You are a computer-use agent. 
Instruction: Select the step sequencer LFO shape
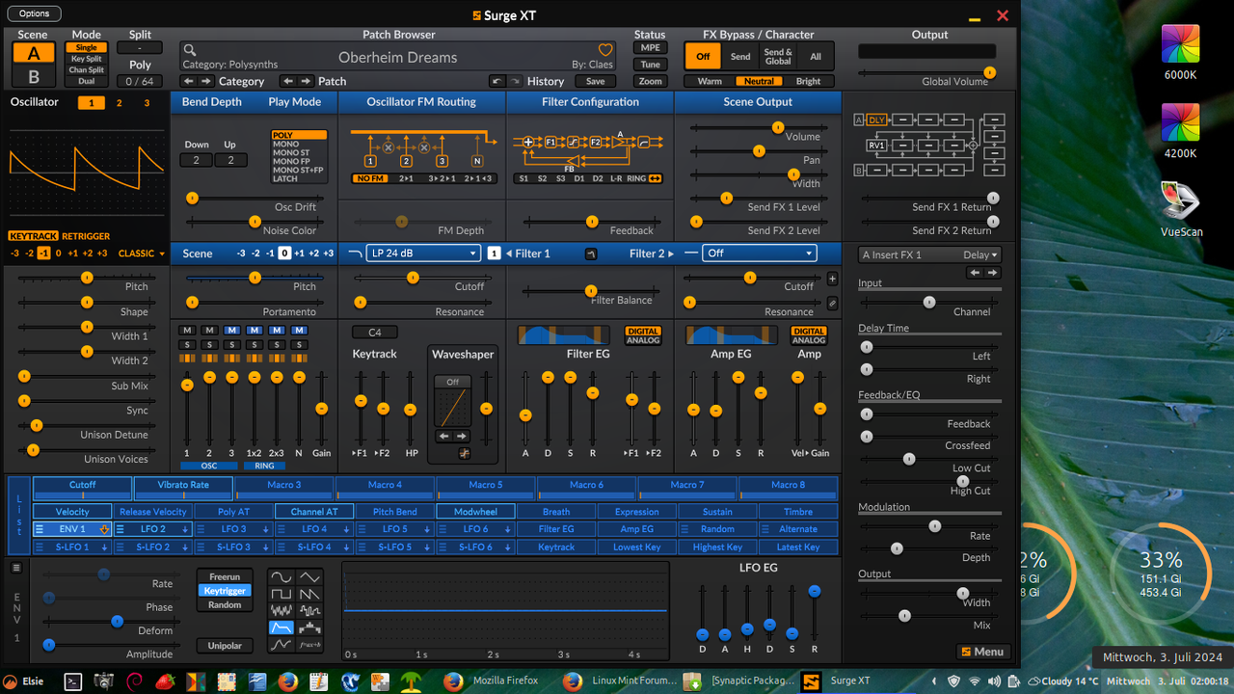tap(309, 627)
